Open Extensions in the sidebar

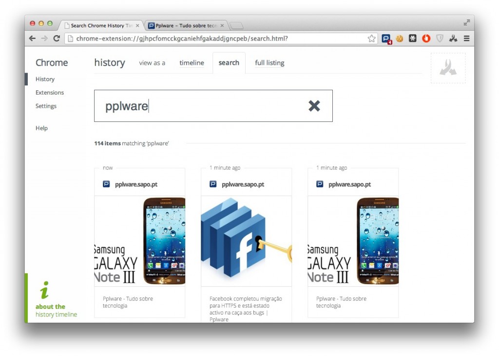50,92
